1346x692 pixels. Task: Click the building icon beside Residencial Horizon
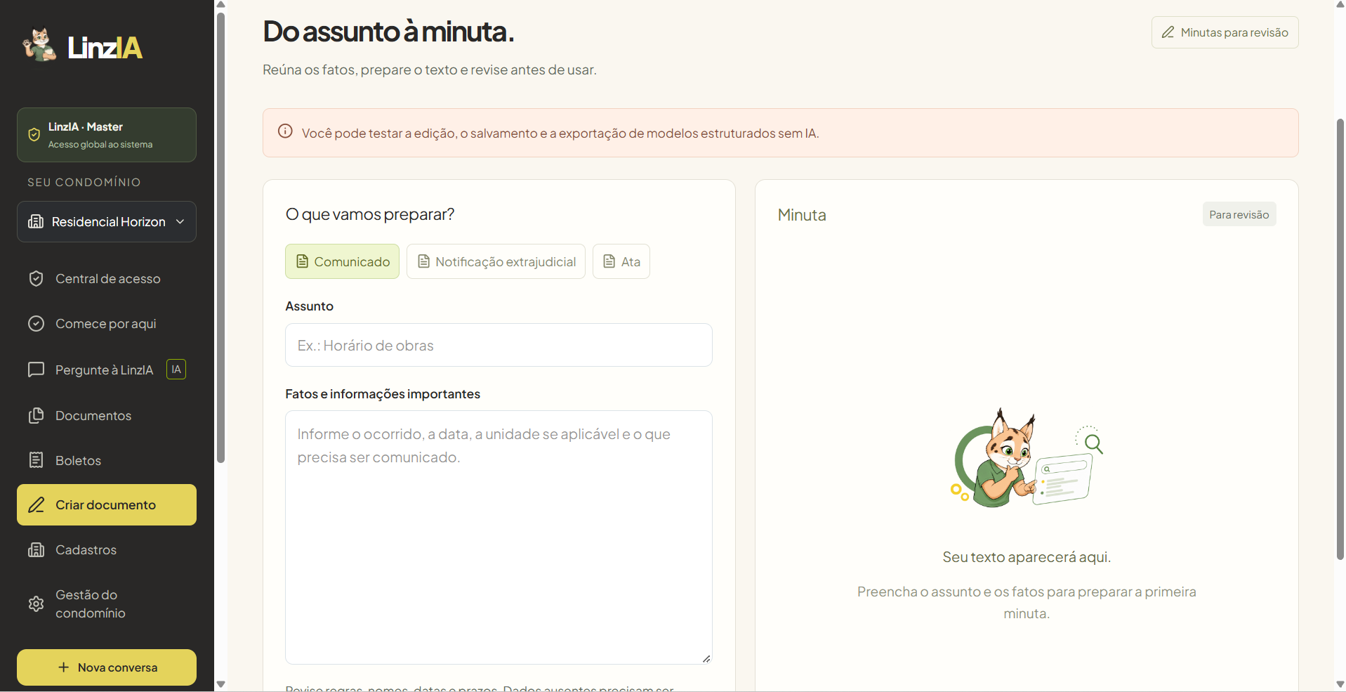coord(36,222)
